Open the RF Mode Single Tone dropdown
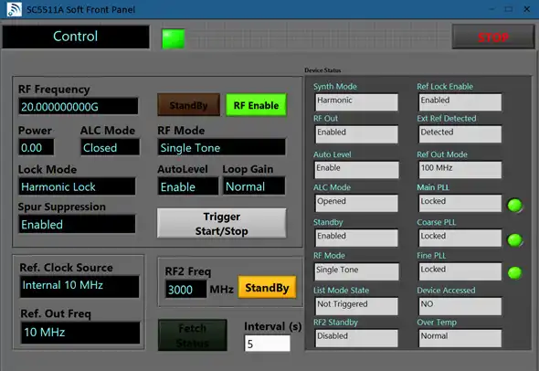This screenshot has height=371, width=539. click(221, 147)
